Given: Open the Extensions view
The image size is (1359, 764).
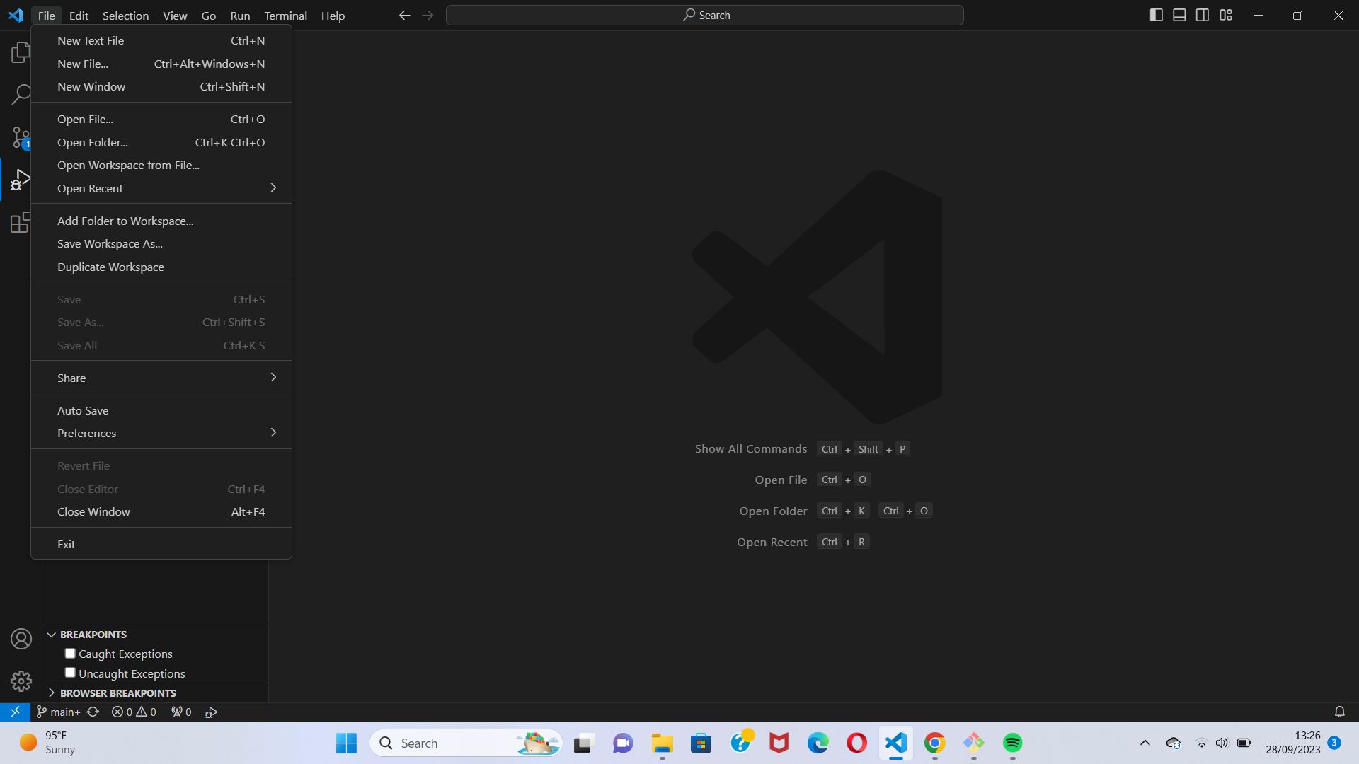Looking at the screenshot, I should click(x=21, y=223).
